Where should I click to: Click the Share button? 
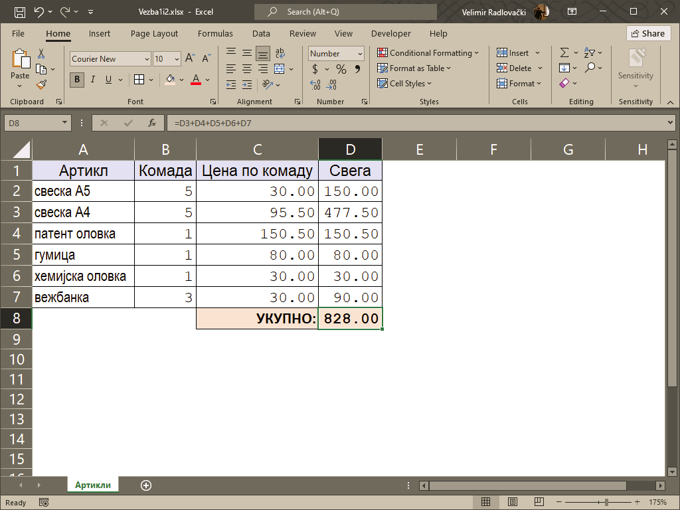tap(647, 33)
